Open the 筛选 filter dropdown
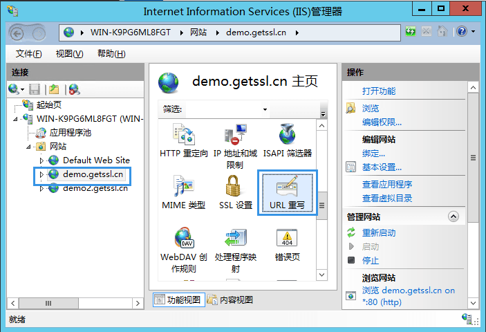The image size is (486, 332). 265,109
